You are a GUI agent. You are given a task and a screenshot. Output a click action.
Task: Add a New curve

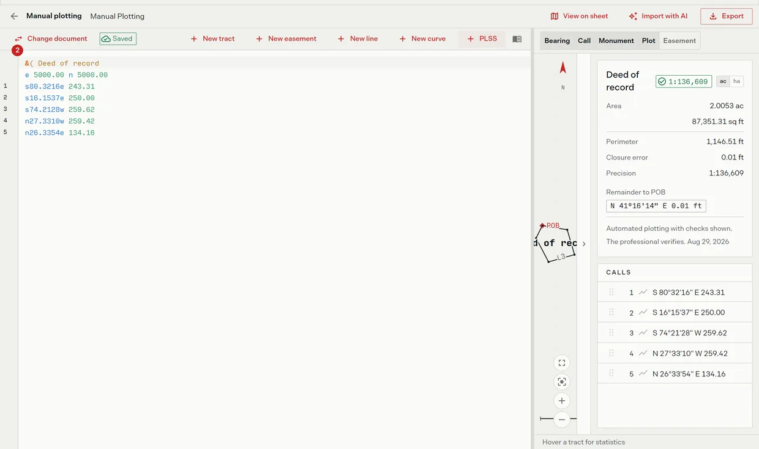(x=422, y=38)
